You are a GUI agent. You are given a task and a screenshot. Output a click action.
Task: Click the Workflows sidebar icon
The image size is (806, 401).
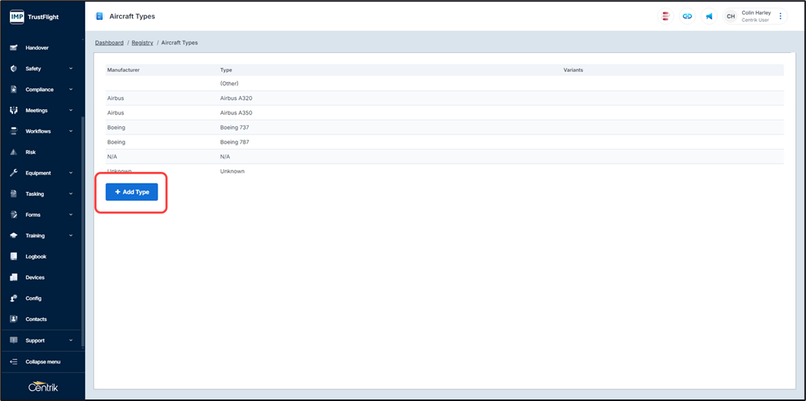(x=14, y=131)
